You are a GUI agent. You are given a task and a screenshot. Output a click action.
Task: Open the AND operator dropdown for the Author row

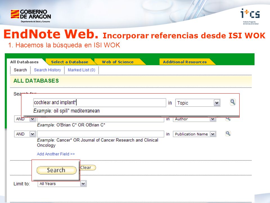25,119
